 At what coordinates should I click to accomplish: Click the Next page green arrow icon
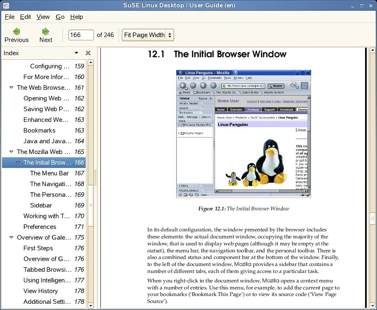(x=45, y=30)
